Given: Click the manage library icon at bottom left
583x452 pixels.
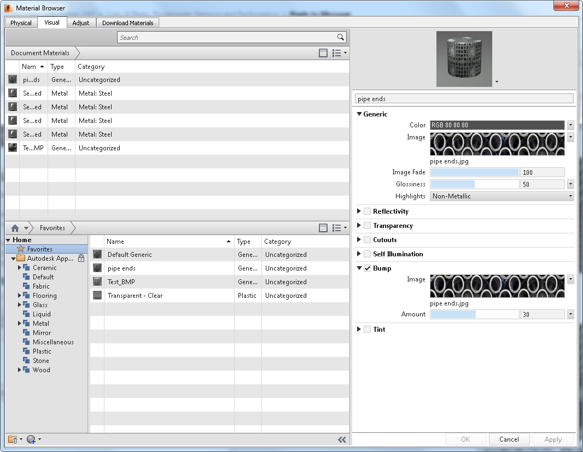Looking at the screenshot, I should (12, 439).
